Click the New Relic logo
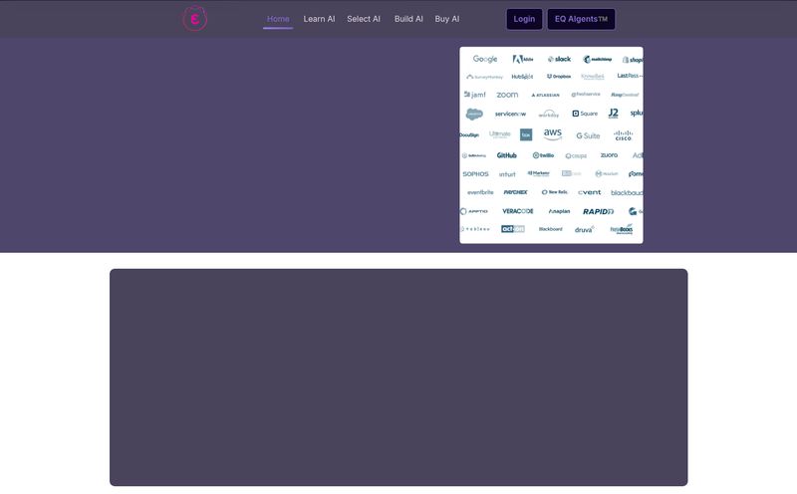This screenshot has width=797, height=494. [x=555, y=192]
